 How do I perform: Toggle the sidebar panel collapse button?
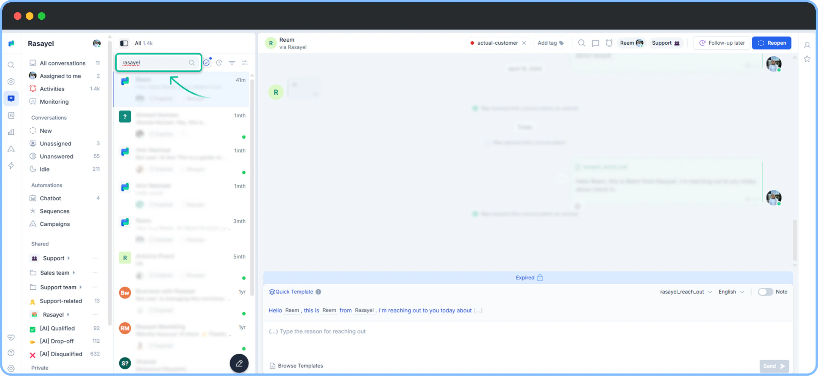[124, 43]
